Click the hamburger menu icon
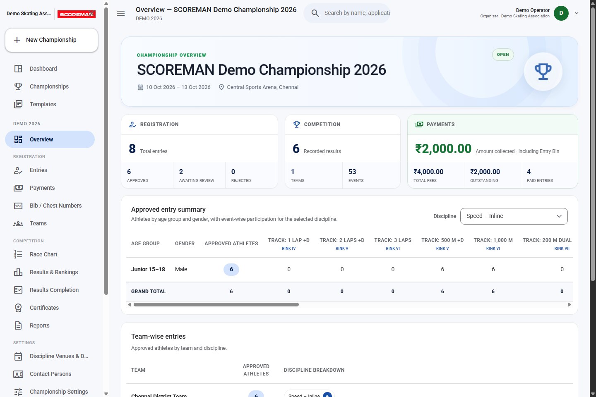Screen dimensions: 596x397 coord(121,13)
